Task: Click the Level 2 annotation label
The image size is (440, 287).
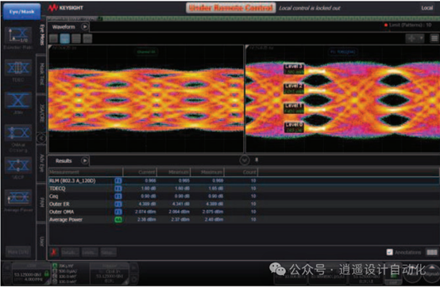Action: point(294,89)
